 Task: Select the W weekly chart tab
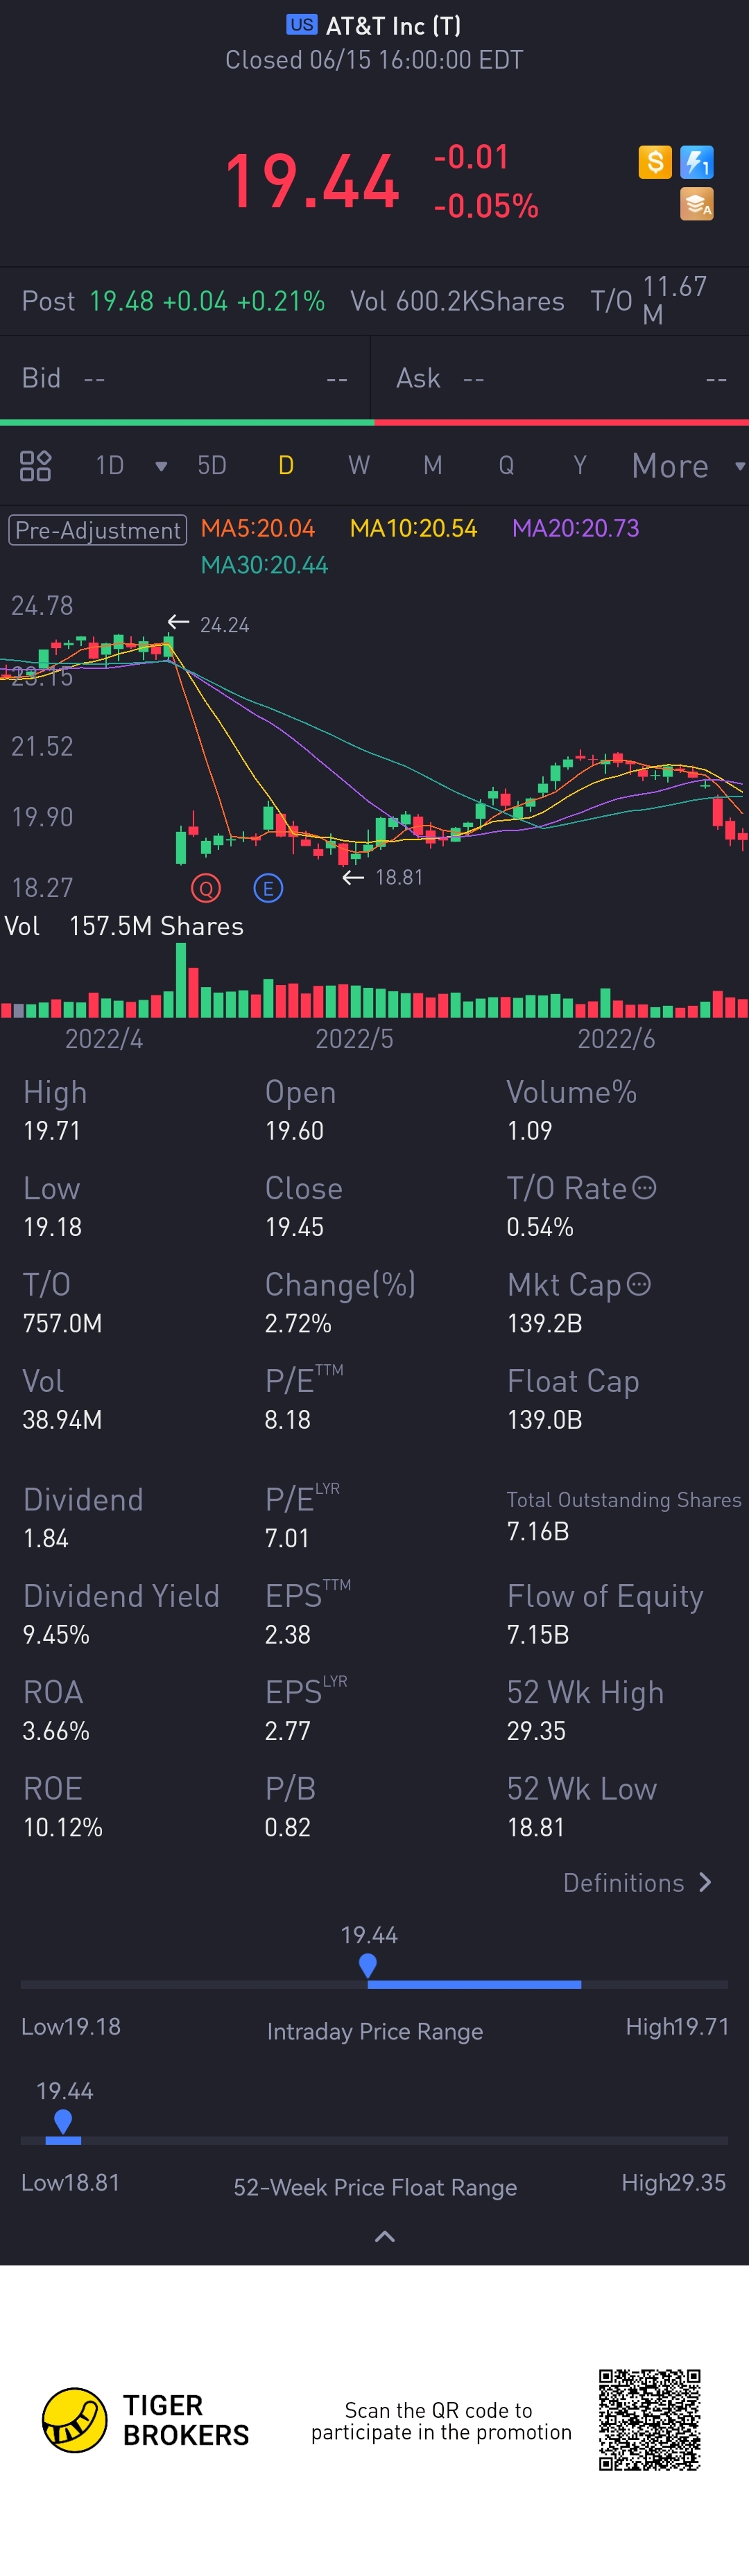(x=359, y=466)
